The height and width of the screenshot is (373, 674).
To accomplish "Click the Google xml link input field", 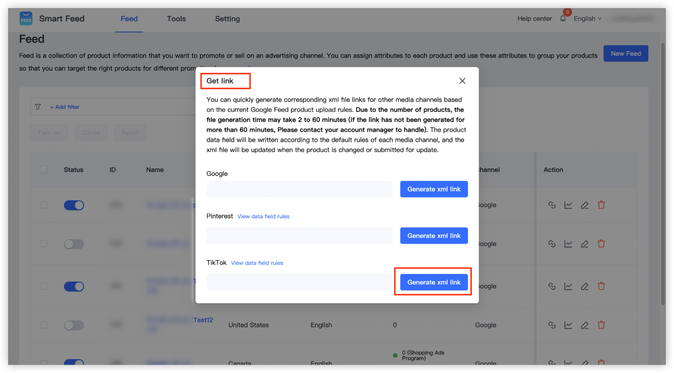I will pyautogui.click(x=299, y=189).
